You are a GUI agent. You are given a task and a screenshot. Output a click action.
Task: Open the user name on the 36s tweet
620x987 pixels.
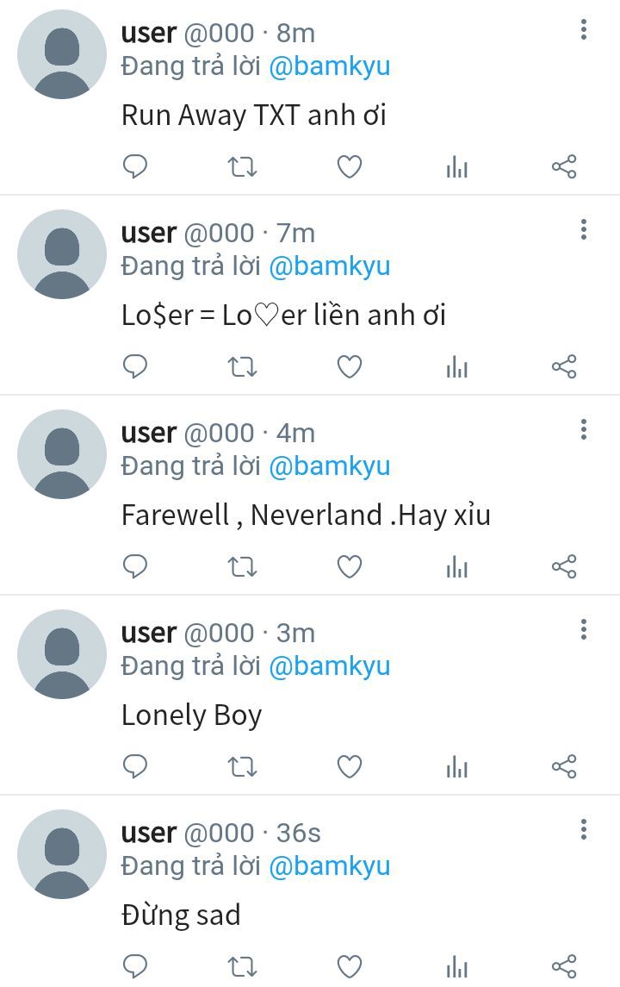point(149,833)
